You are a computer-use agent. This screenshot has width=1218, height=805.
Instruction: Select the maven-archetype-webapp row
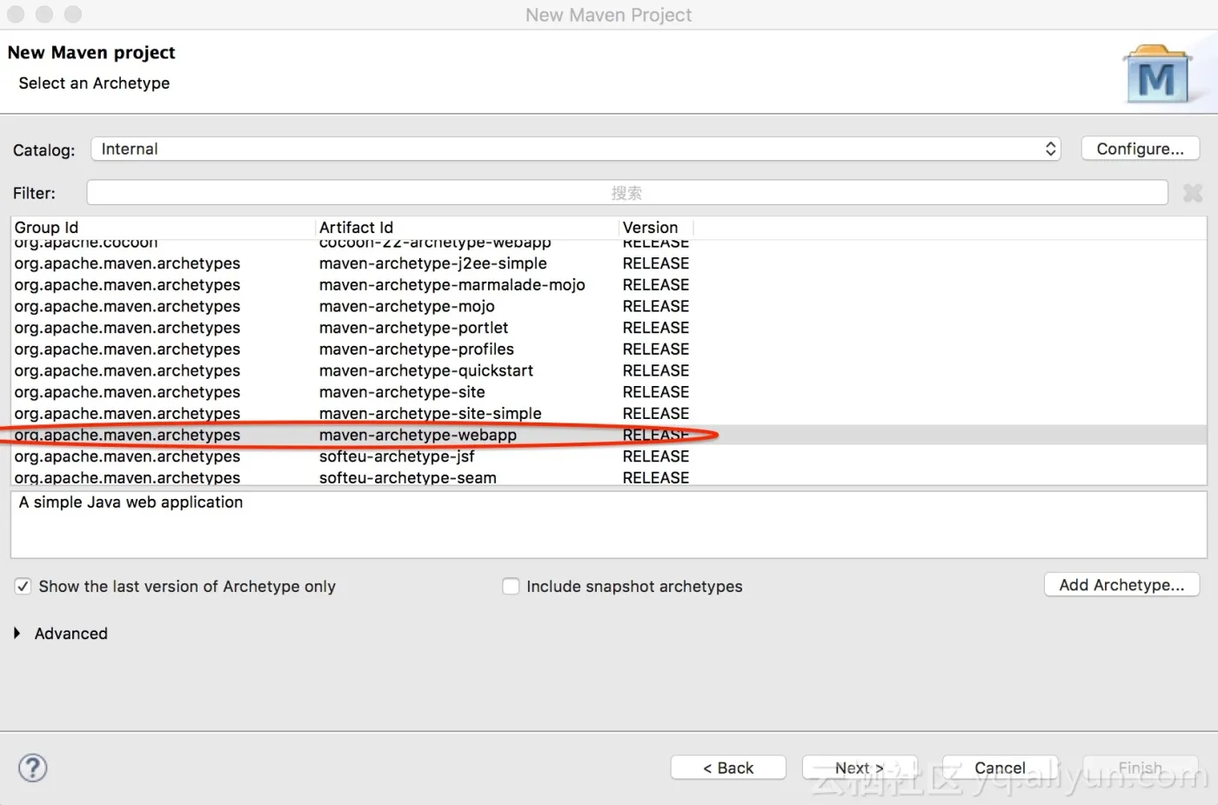[609, 435]
